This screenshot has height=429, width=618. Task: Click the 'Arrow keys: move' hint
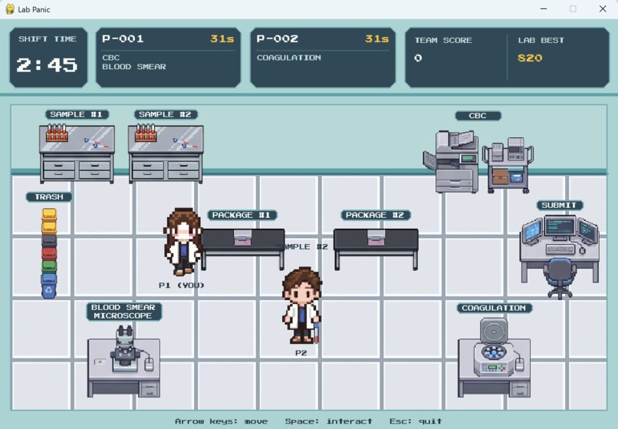click(x=221, y=421)
